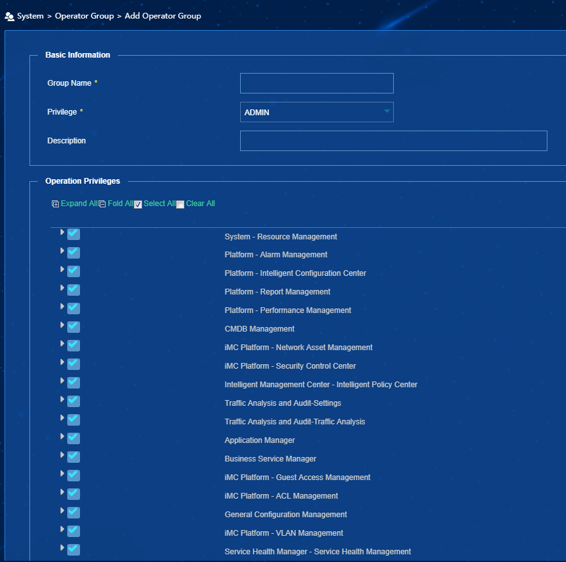Uncheck Intelligent Policy Center checkbox
Viewport: 566px width, 562px height.
[74, 382]
